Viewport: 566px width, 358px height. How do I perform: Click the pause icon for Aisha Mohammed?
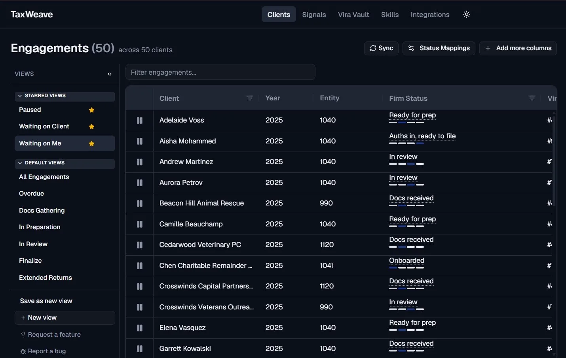tap(140, 141)
